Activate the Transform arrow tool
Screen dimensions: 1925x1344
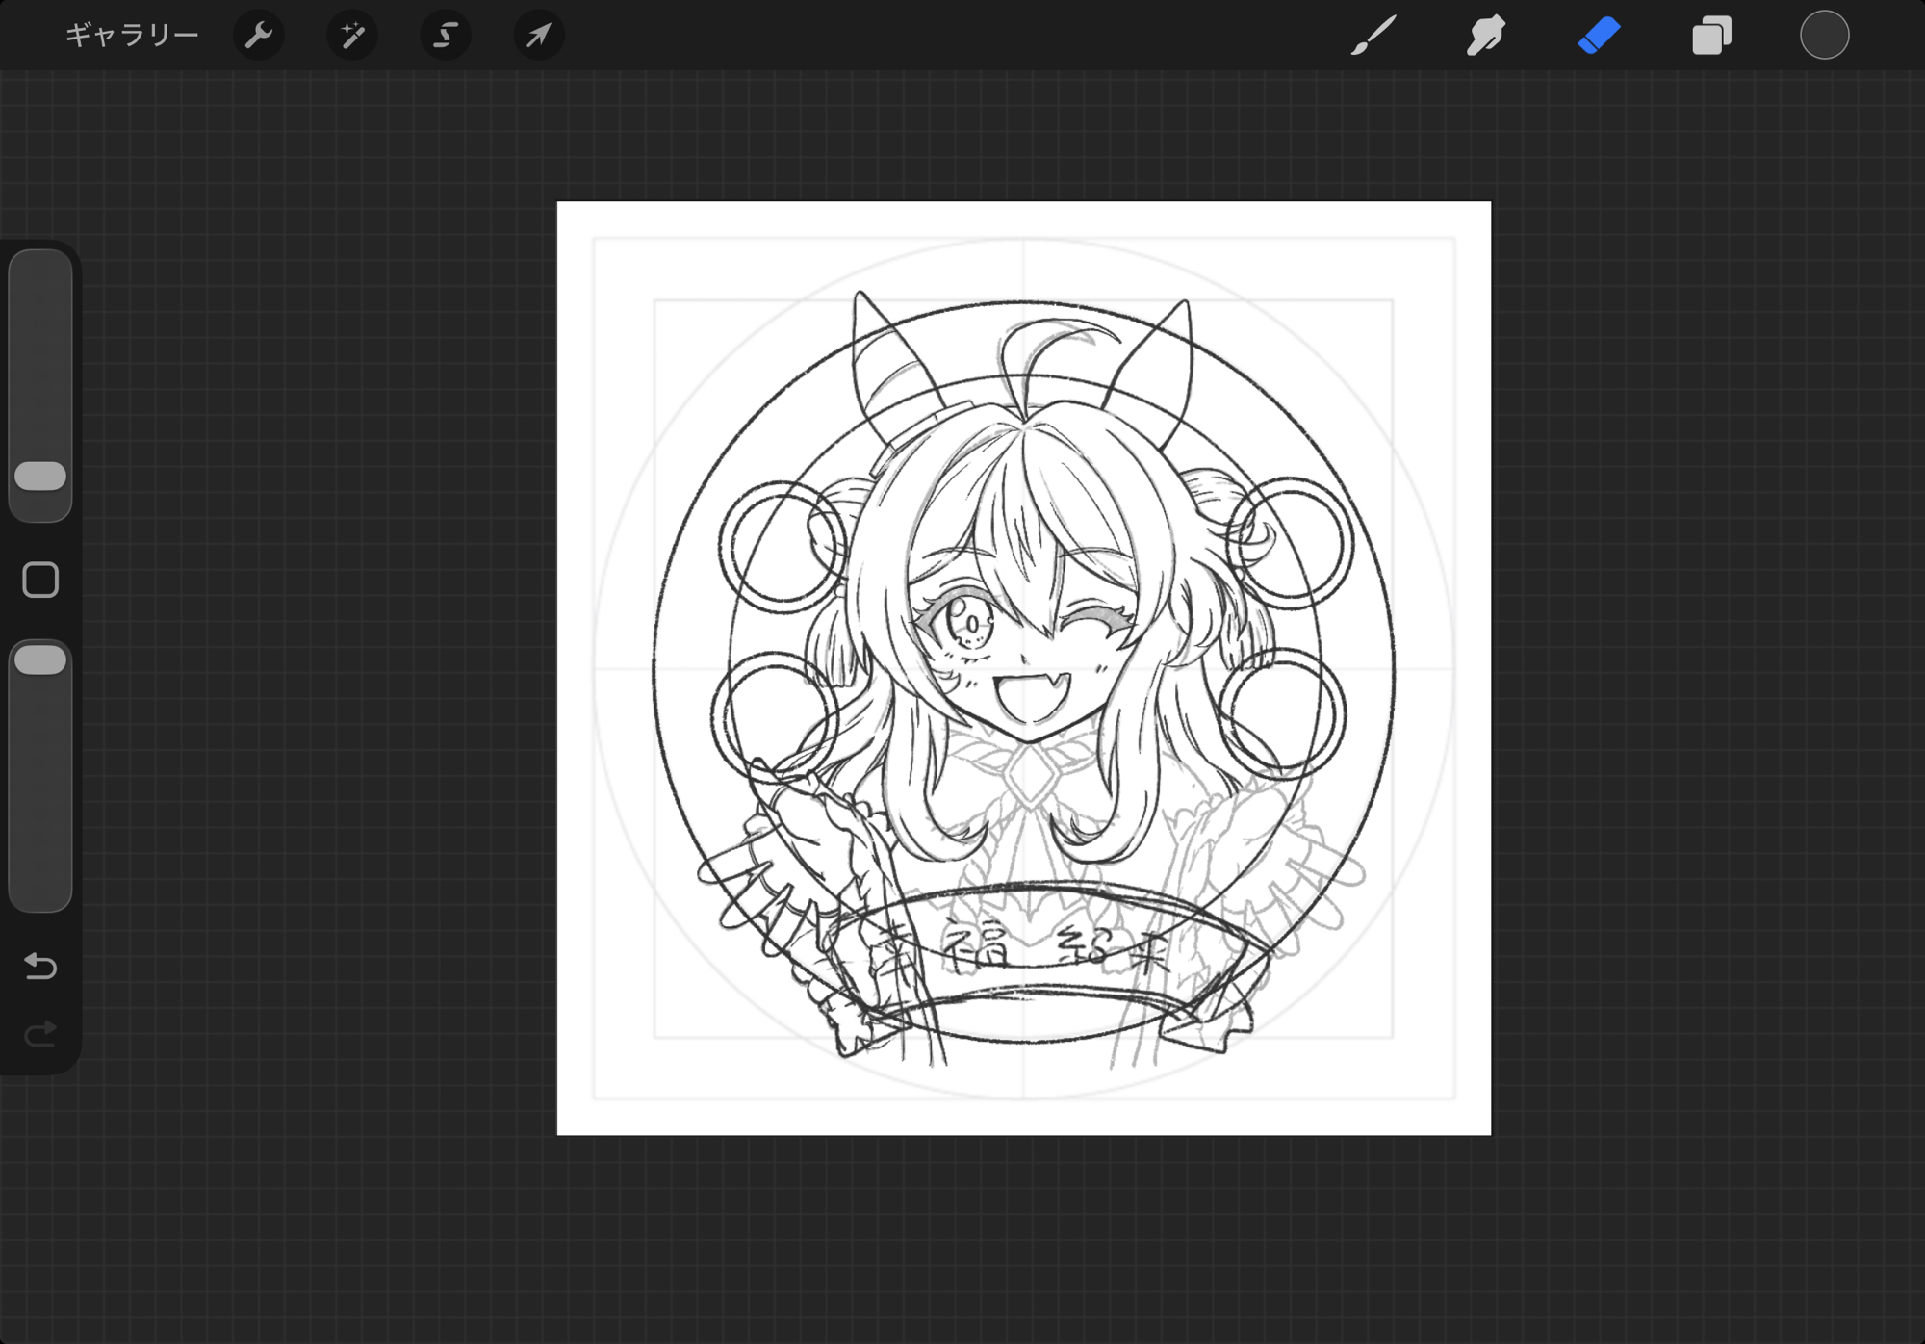pos(538,36)
